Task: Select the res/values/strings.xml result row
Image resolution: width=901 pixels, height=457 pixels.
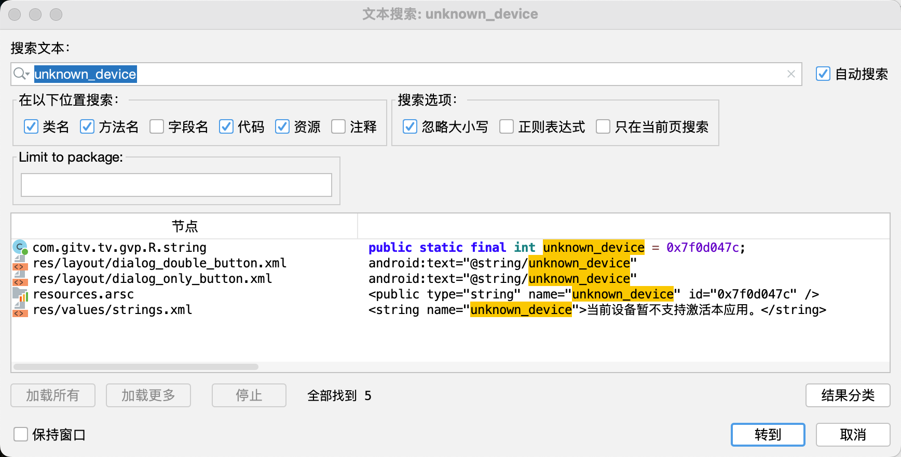Action: point(113,310)
